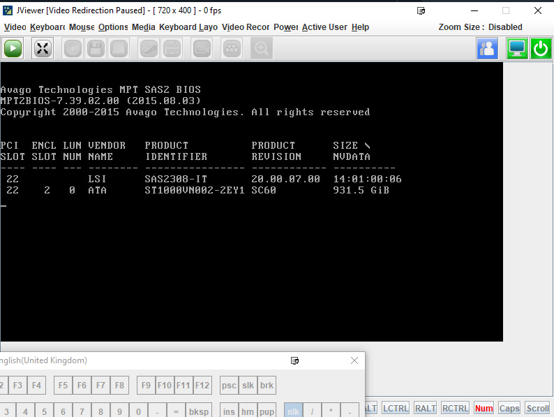The width and height of the screenshot is (554, 417).
Task: Toggle the mouse cursor display icon
Action: click(x=149, y=48)
